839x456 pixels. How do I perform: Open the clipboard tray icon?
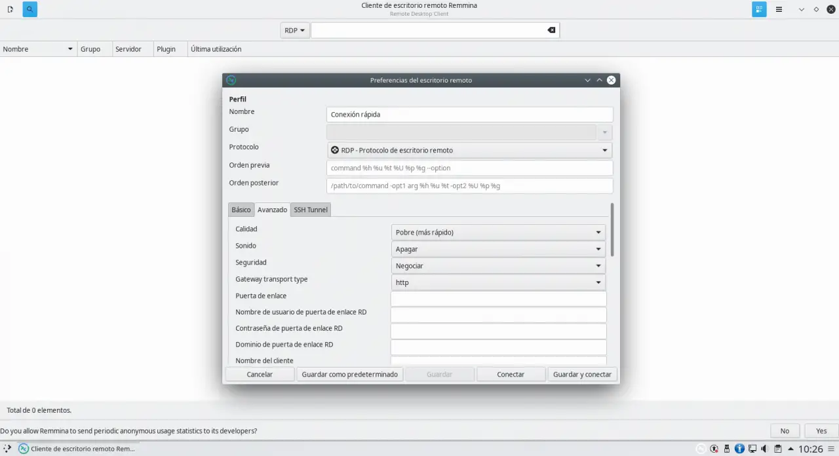point(777,449)
